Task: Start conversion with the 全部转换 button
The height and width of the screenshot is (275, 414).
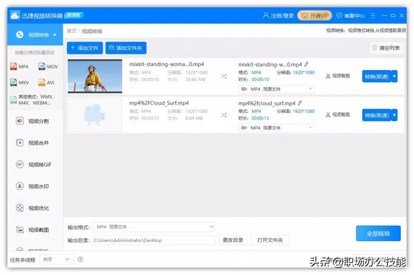Action: [x=378, y=233]
